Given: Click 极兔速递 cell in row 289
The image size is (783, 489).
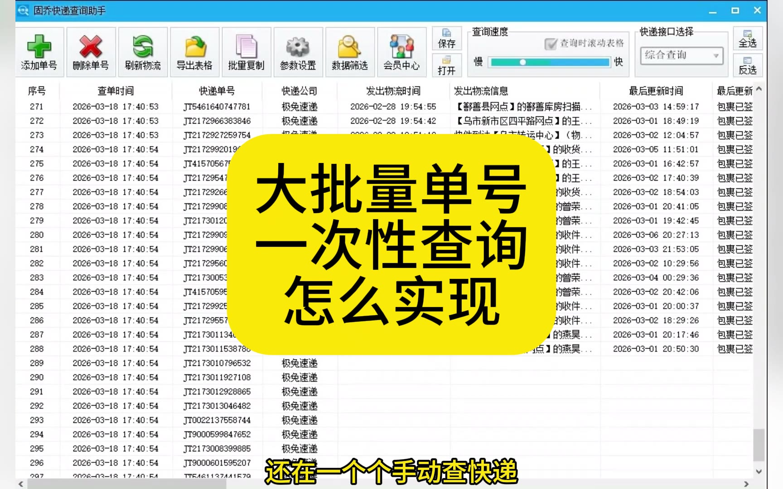Looking at the screenshot, I should [x=300, y=363].
